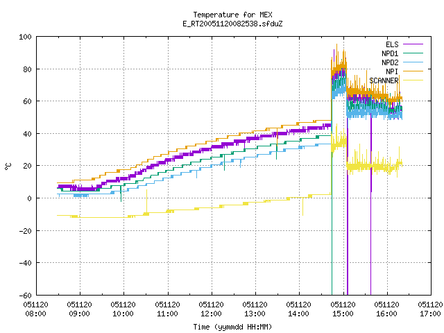Click the 051120 date label above 17:00
Screen dimensions: 444x333
coord(430,305)
